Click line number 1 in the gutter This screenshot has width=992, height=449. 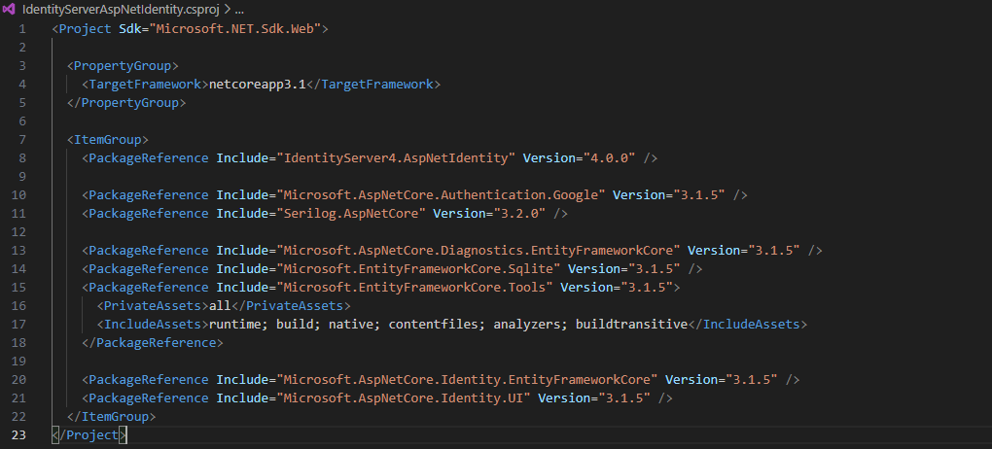[22, 28]
